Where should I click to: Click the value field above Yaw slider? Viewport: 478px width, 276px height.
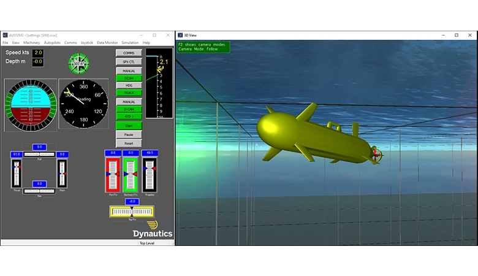click(x=39, y=184)
